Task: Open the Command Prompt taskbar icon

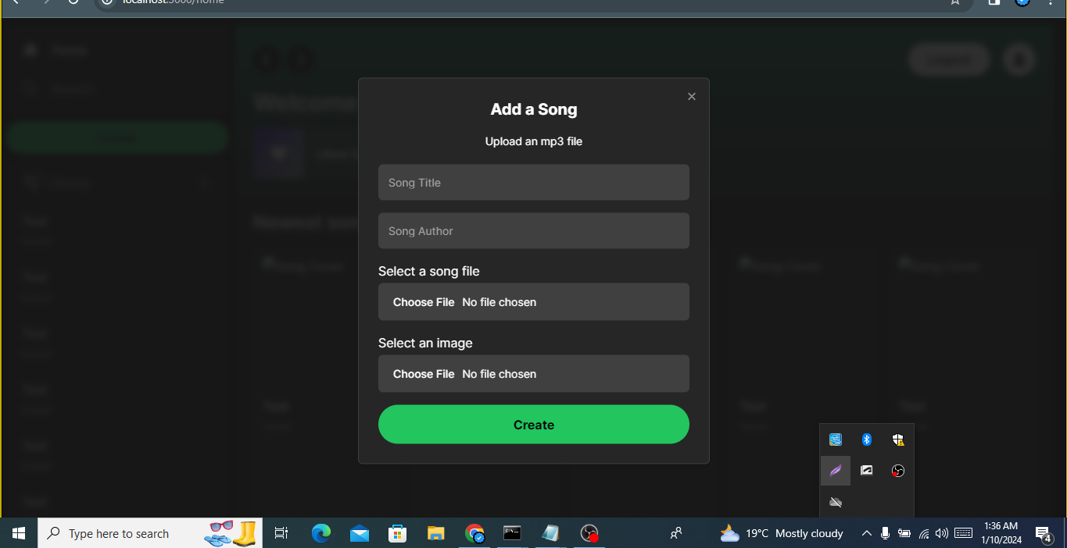Action: click(513, 533)
